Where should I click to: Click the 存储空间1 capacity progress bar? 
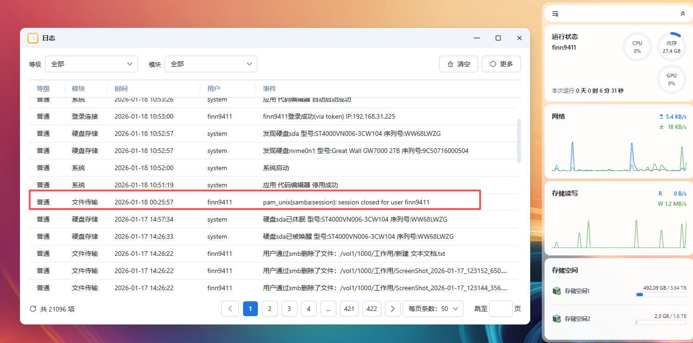pyautogui.click(x=661, y=294)
